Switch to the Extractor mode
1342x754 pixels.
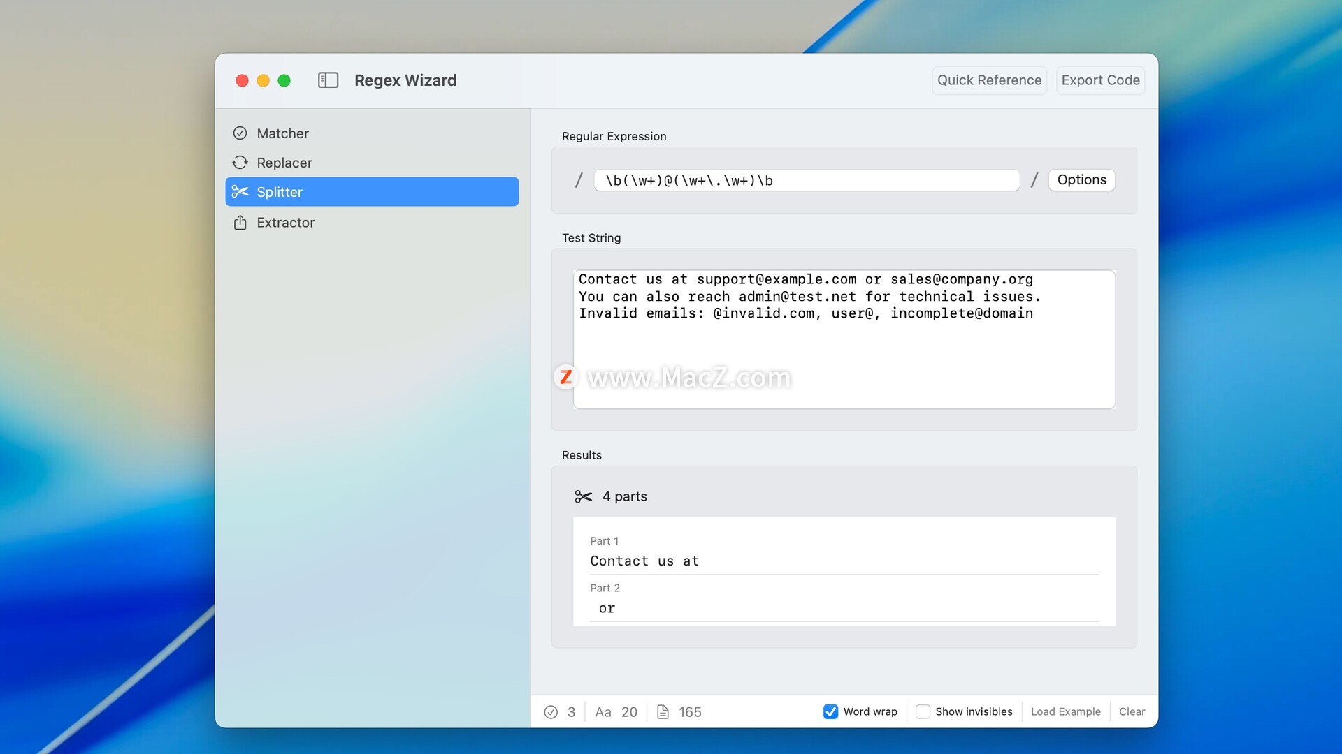pos(285,223)
